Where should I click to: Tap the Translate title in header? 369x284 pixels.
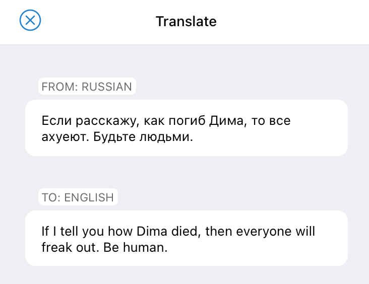(186, 21)
